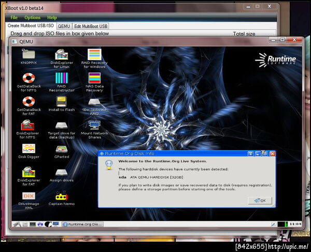Viewport: 311px width, 252px height.
Task: Open the start menu icon in Knoppix taskbar
Action: click(x=17, y=224)
